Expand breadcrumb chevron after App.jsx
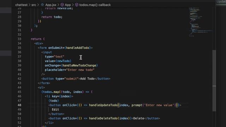 coord(58,5)
